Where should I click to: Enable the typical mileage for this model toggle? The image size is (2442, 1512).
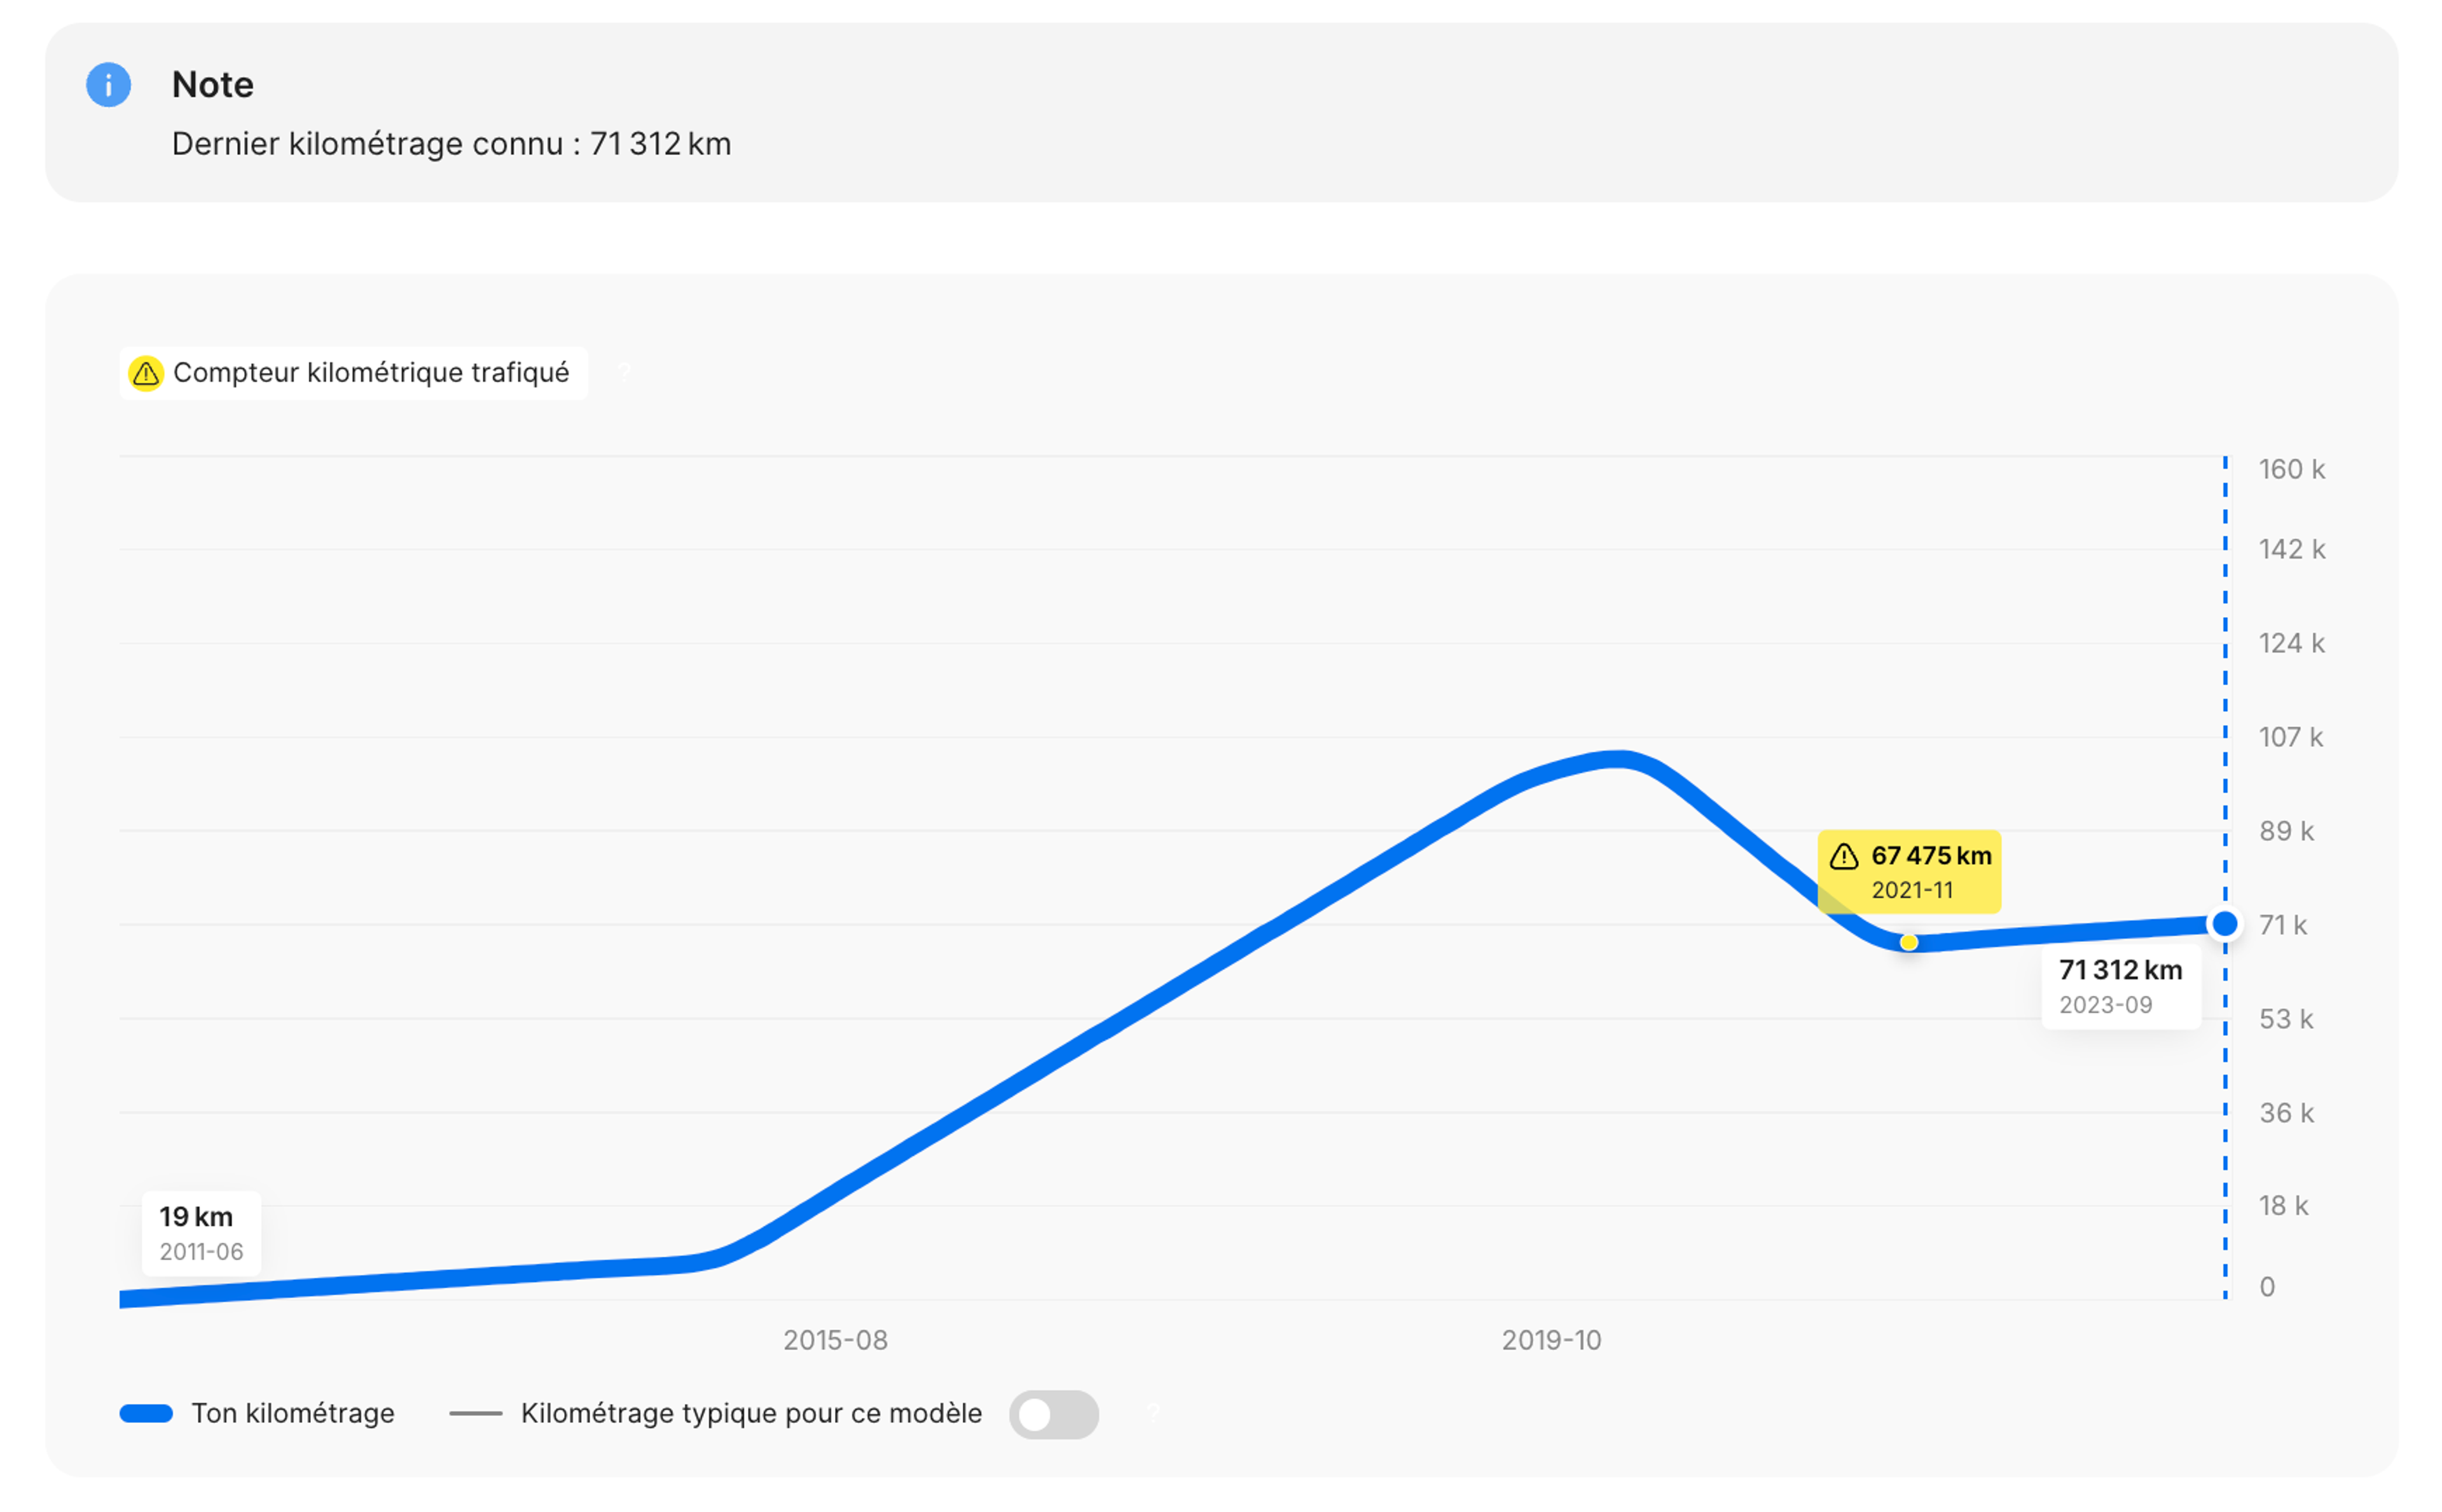[x=1054, y=1414]
